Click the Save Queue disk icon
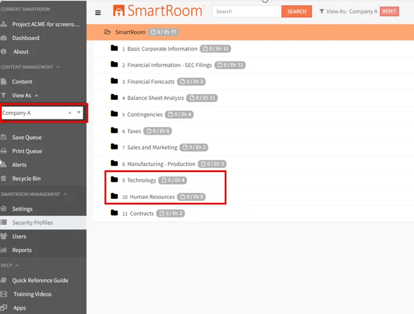Viewport: 414px width, 314px height. click(x=3, y=137)
